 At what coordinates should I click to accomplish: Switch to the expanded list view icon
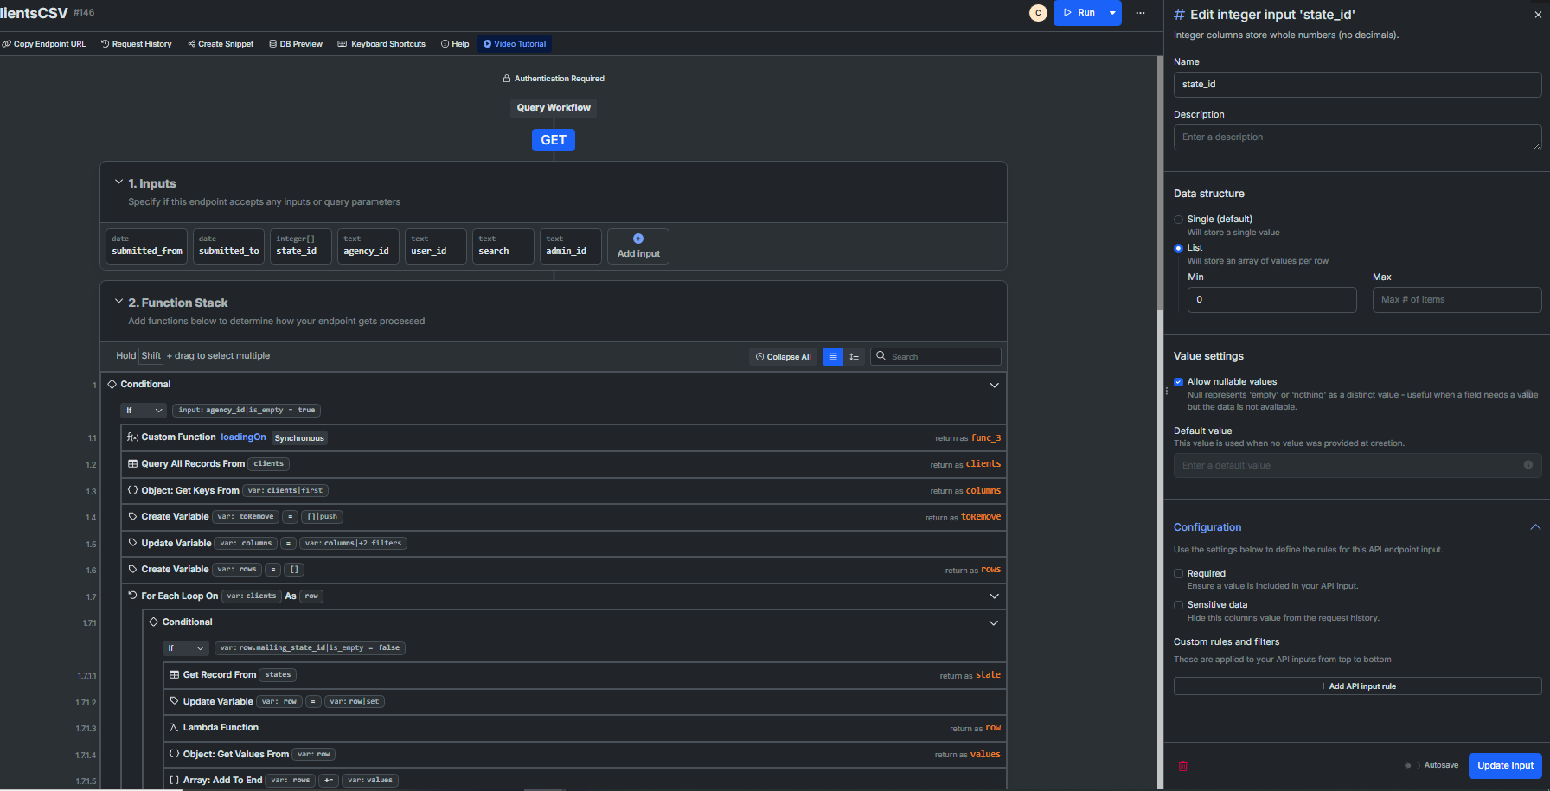(x=833, y=357)
